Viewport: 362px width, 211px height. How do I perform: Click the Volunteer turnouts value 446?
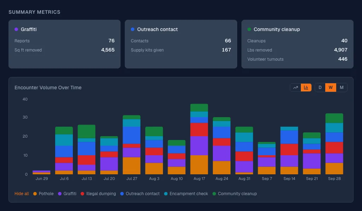[x=343, y=59]
